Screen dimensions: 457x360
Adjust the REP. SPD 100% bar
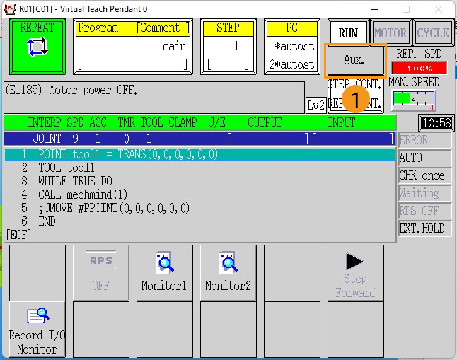click(x=419, y=68)
